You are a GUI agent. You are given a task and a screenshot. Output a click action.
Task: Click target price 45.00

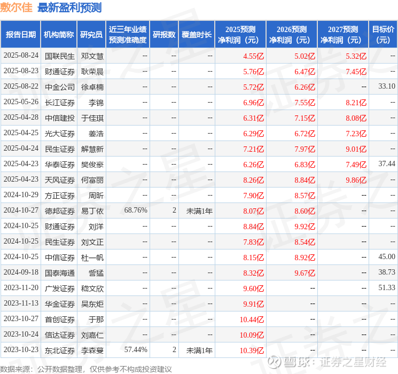click(x=387, y=256)
